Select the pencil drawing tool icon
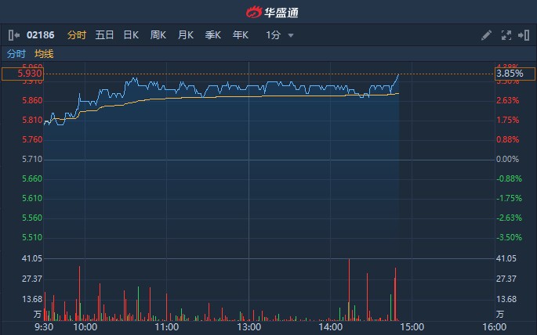The height and width of the screenshot is (335, 537). pyautogui.click(x=486, y=35)
